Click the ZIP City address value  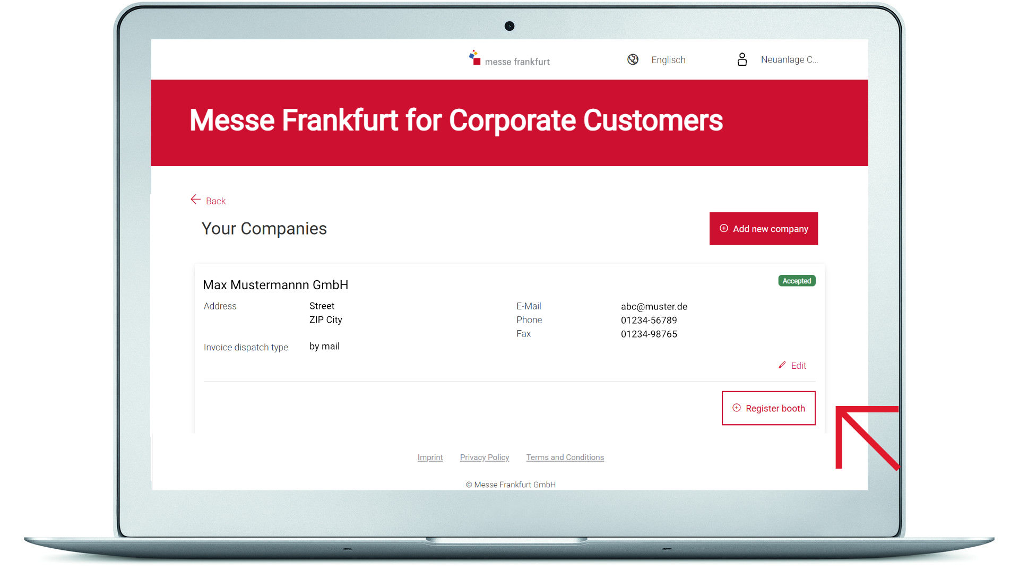[325, 320]
